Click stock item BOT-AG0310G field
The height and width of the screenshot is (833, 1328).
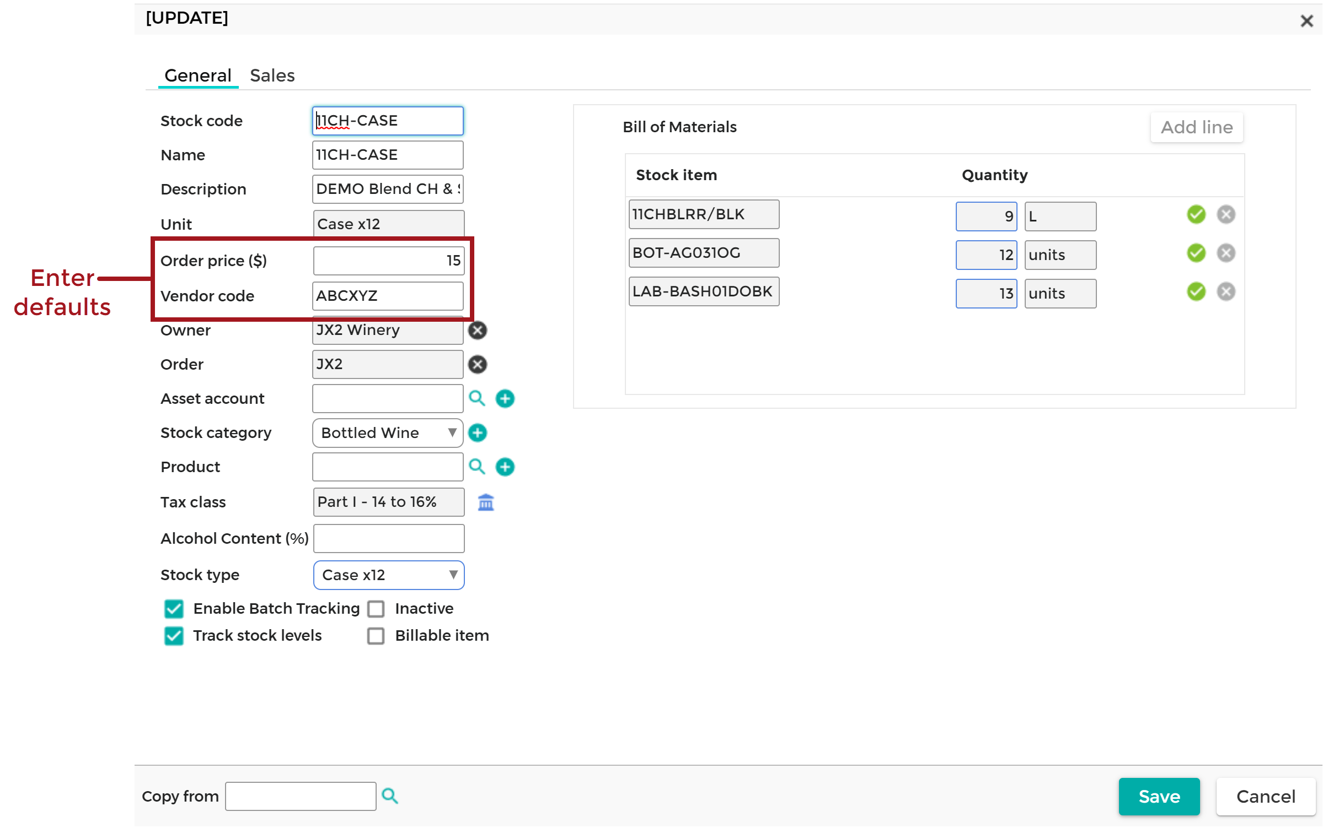(x=704, y=253)
